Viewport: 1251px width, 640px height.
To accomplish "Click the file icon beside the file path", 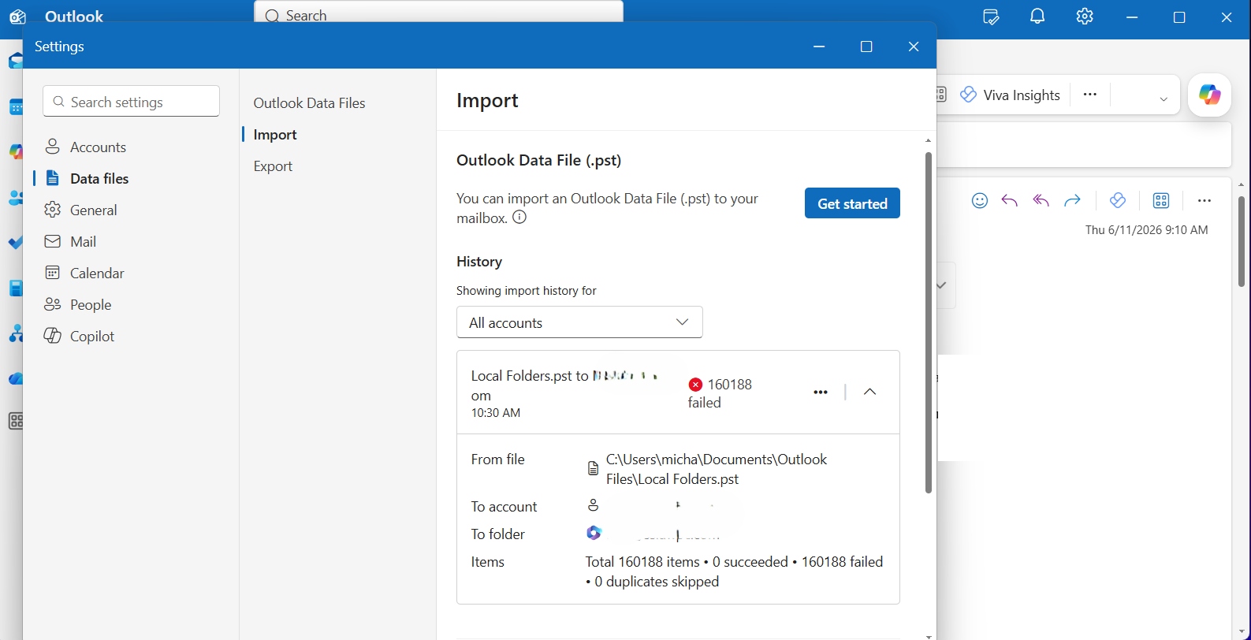I will pos(594,469).
